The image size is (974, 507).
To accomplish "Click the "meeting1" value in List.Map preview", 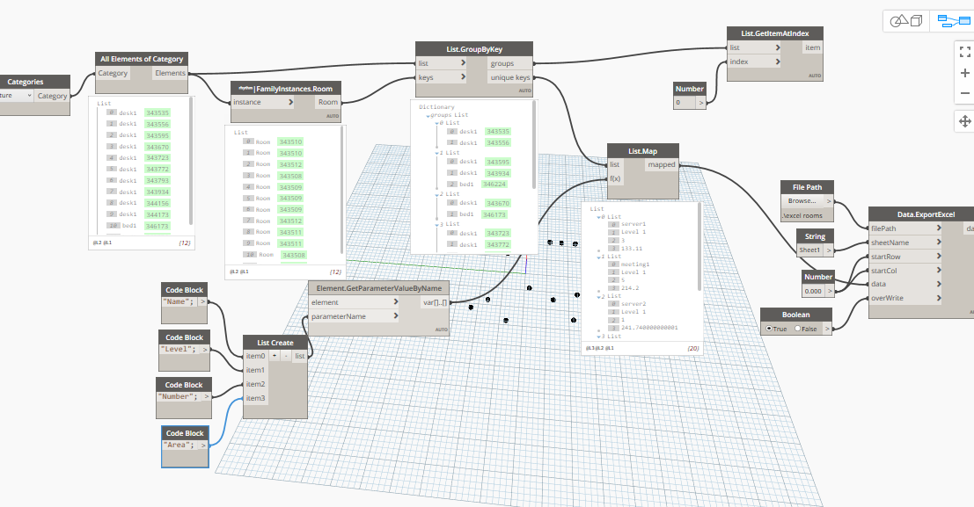I will coord(635,264).
